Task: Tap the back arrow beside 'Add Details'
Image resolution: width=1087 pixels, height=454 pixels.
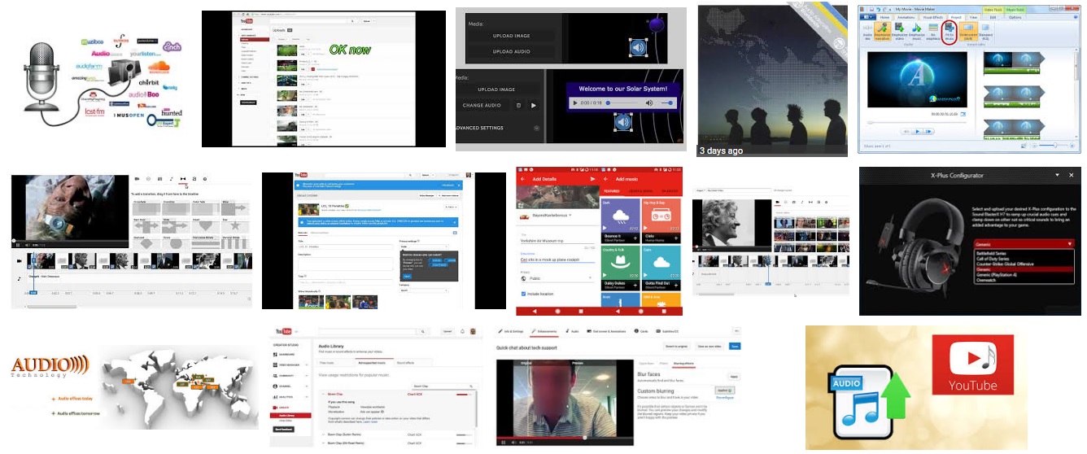Action: [523, 179]
